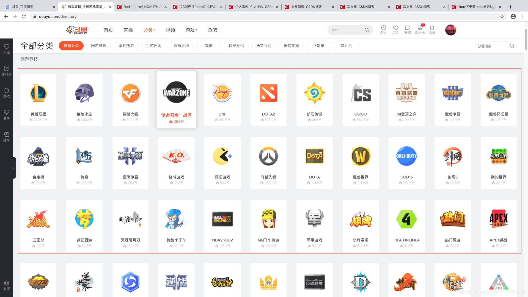The height and width of the screenshot is (297, 528).
Task: Open 穿越火线 game category
Action: (130, 100)
